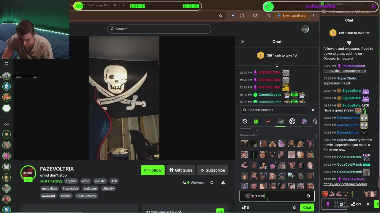This screenshot has width=380, height=213.
Task: View channel points balance showing 0
Action: 246,208
